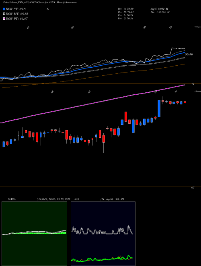The image size is (201, 266).
Task: Click the 'ADX' indicator heading
Action: click(77, 199)
